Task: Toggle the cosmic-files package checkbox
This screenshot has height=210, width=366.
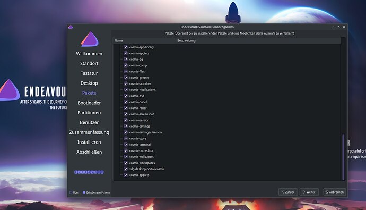Action: [x=126, y=71]
